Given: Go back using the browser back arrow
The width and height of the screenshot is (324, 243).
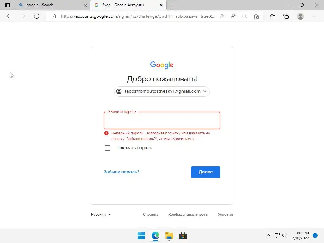Looking at the screenshot, I should tap(9, 16).
